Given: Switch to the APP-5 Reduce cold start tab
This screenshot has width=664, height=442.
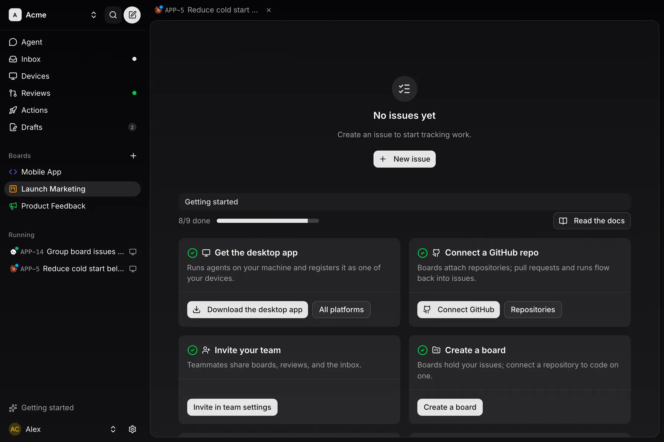Looking at the screenshot, I should pyautogui.click(x=207, y=10).
